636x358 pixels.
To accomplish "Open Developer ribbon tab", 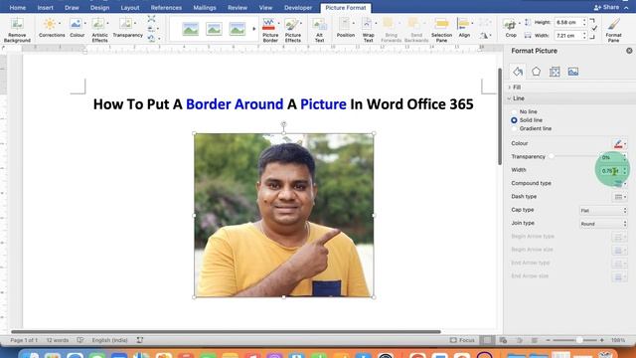I will point(298,8).
